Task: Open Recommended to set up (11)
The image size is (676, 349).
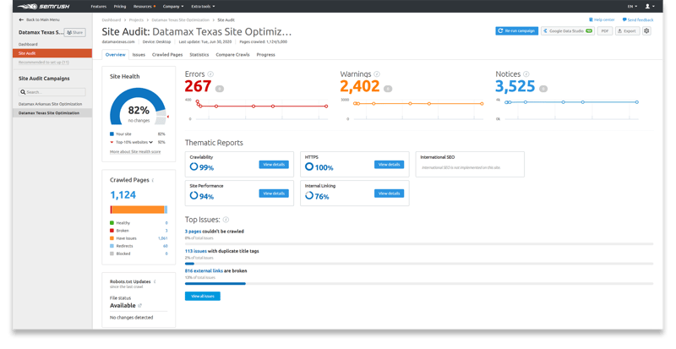Action: (44, 63)
